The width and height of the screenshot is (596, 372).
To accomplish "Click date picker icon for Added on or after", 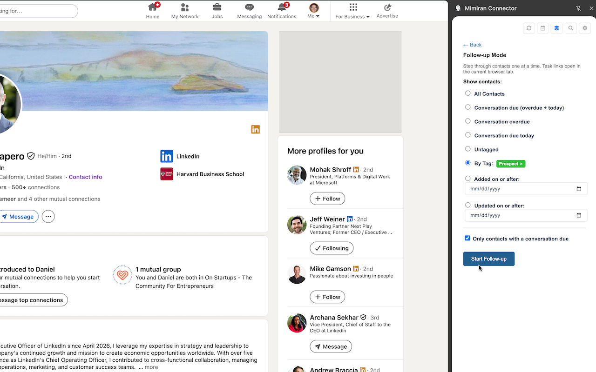I will click(x=579, y=189).
